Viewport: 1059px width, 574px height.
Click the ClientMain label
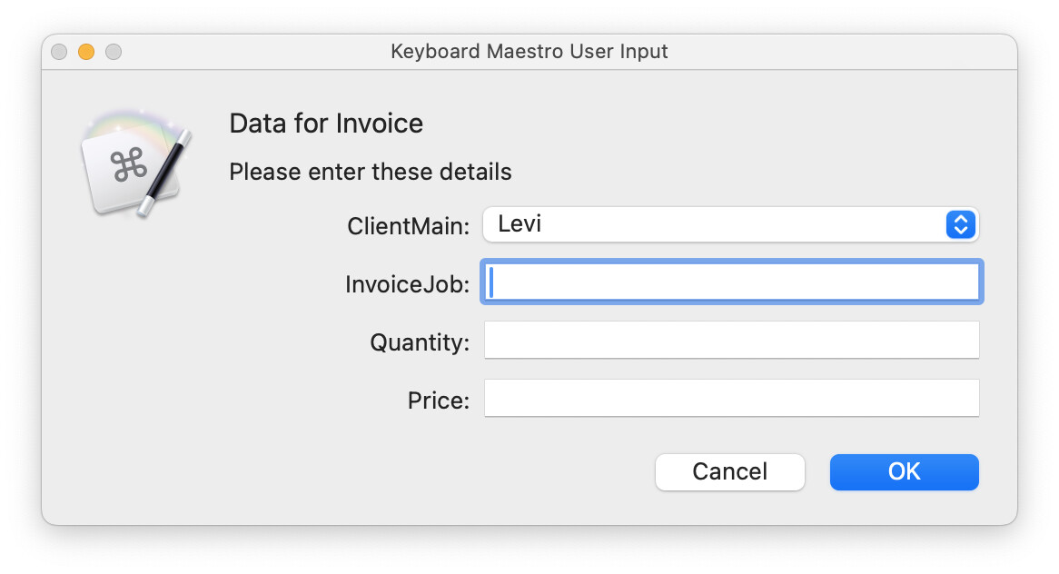[408, 226]
